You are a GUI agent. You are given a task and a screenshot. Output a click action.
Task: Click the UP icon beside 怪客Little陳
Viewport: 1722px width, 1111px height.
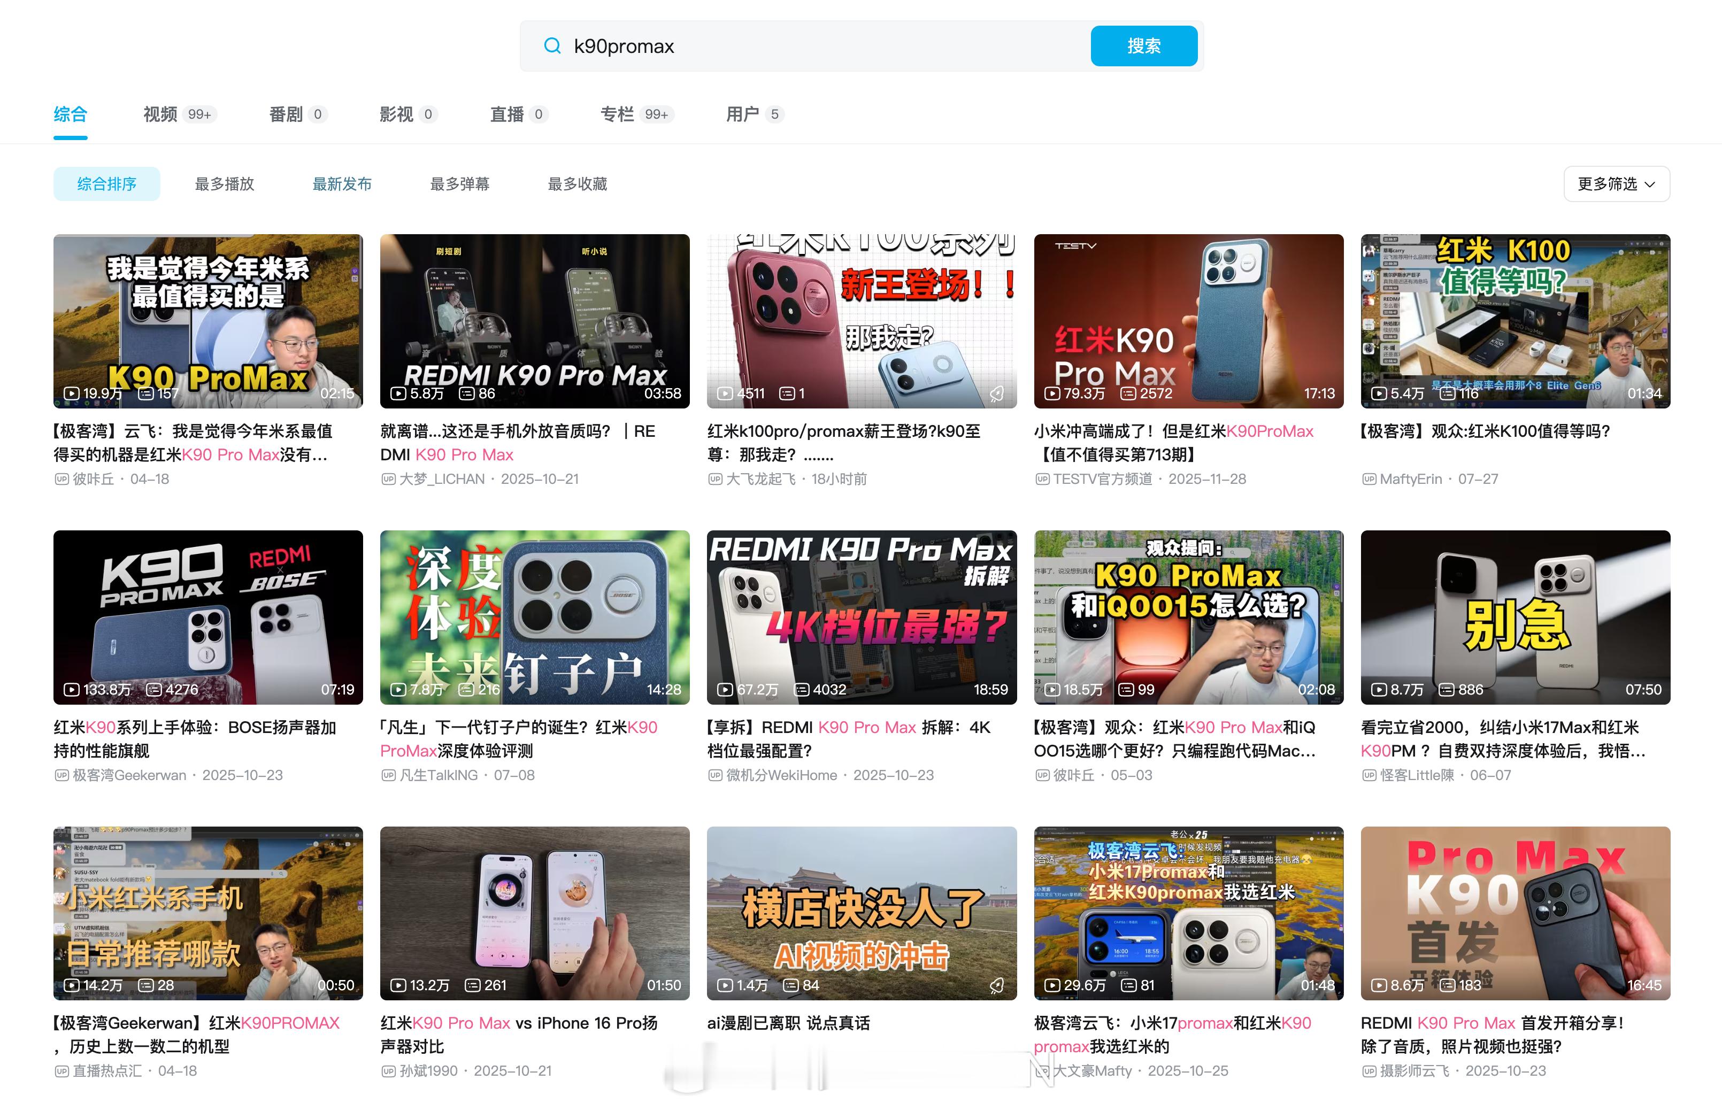point(1369,776)
